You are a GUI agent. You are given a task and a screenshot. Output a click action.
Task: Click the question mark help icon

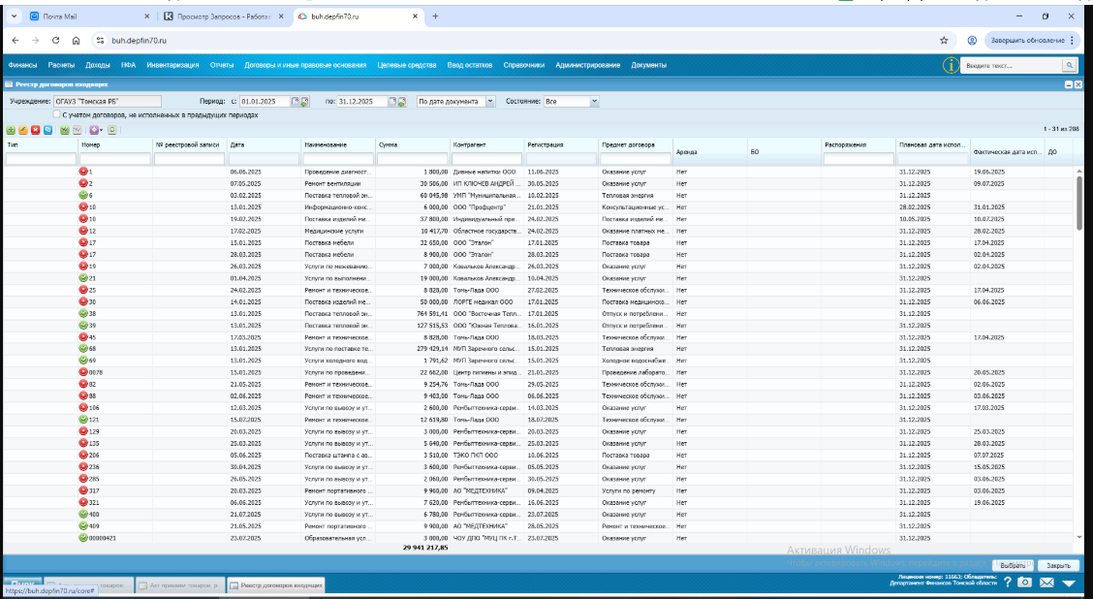point(1008,583)
